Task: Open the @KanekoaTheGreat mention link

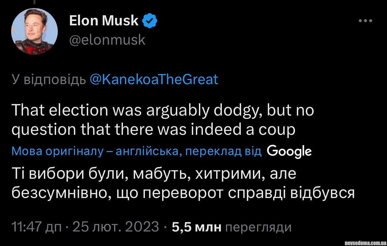Action: [154, 79]
